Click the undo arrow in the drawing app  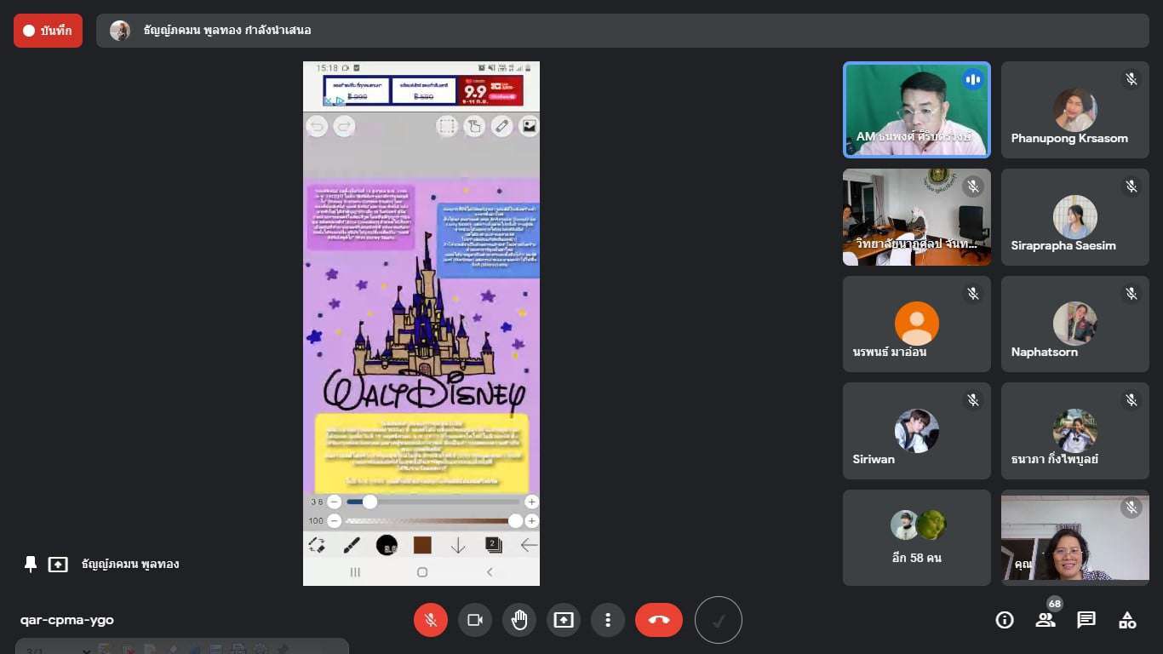(x=317, y=127)
